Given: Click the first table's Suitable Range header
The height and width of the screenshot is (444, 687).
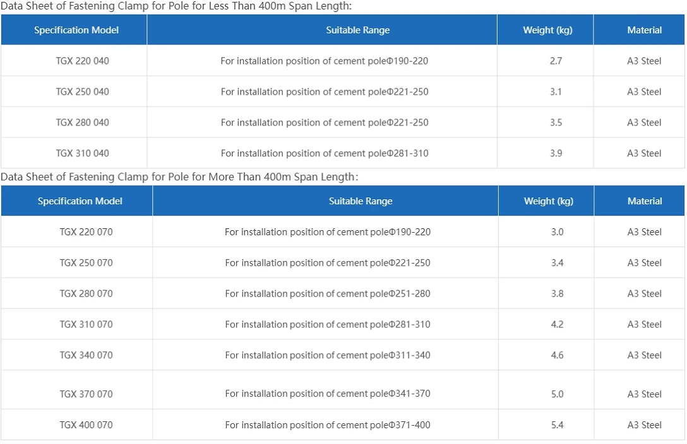Looking at the screenshot, I should (x=357, y=30).
